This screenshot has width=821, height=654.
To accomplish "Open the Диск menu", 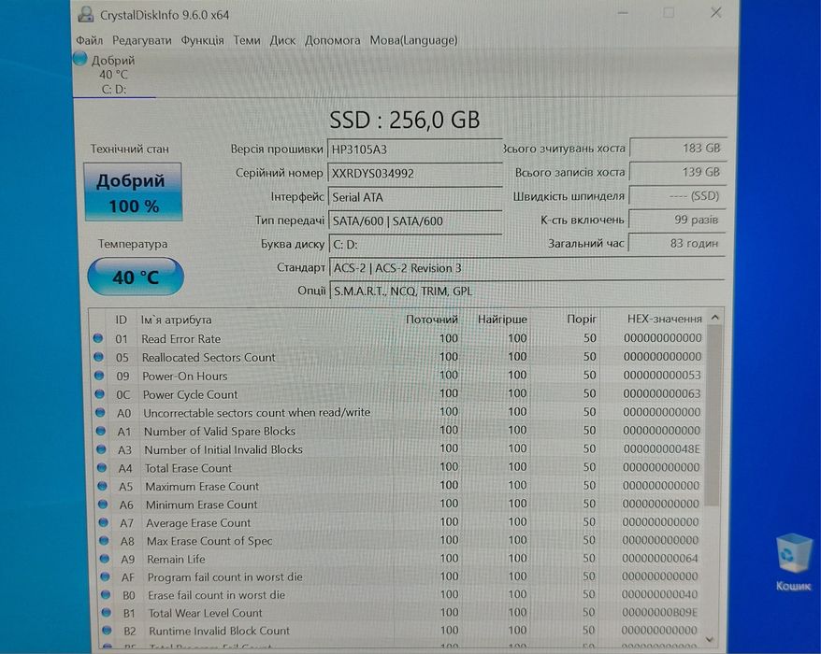I will tap(282, 40).
